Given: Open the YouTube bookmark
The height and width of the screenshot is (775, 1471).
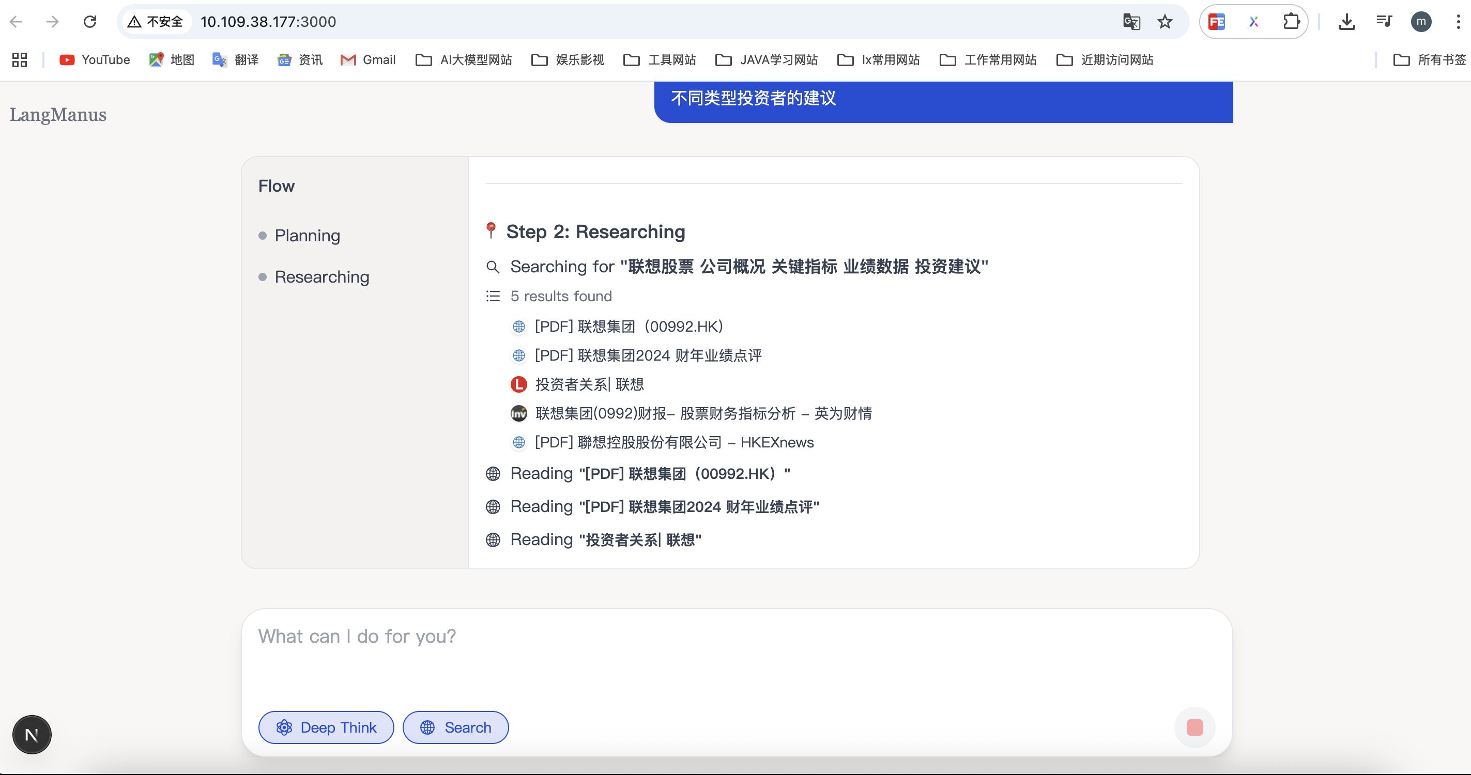Looking at the screenshot, I should (95, 60).
